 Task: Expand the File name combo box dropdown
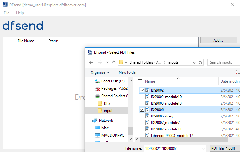click(x=203, y=148)
